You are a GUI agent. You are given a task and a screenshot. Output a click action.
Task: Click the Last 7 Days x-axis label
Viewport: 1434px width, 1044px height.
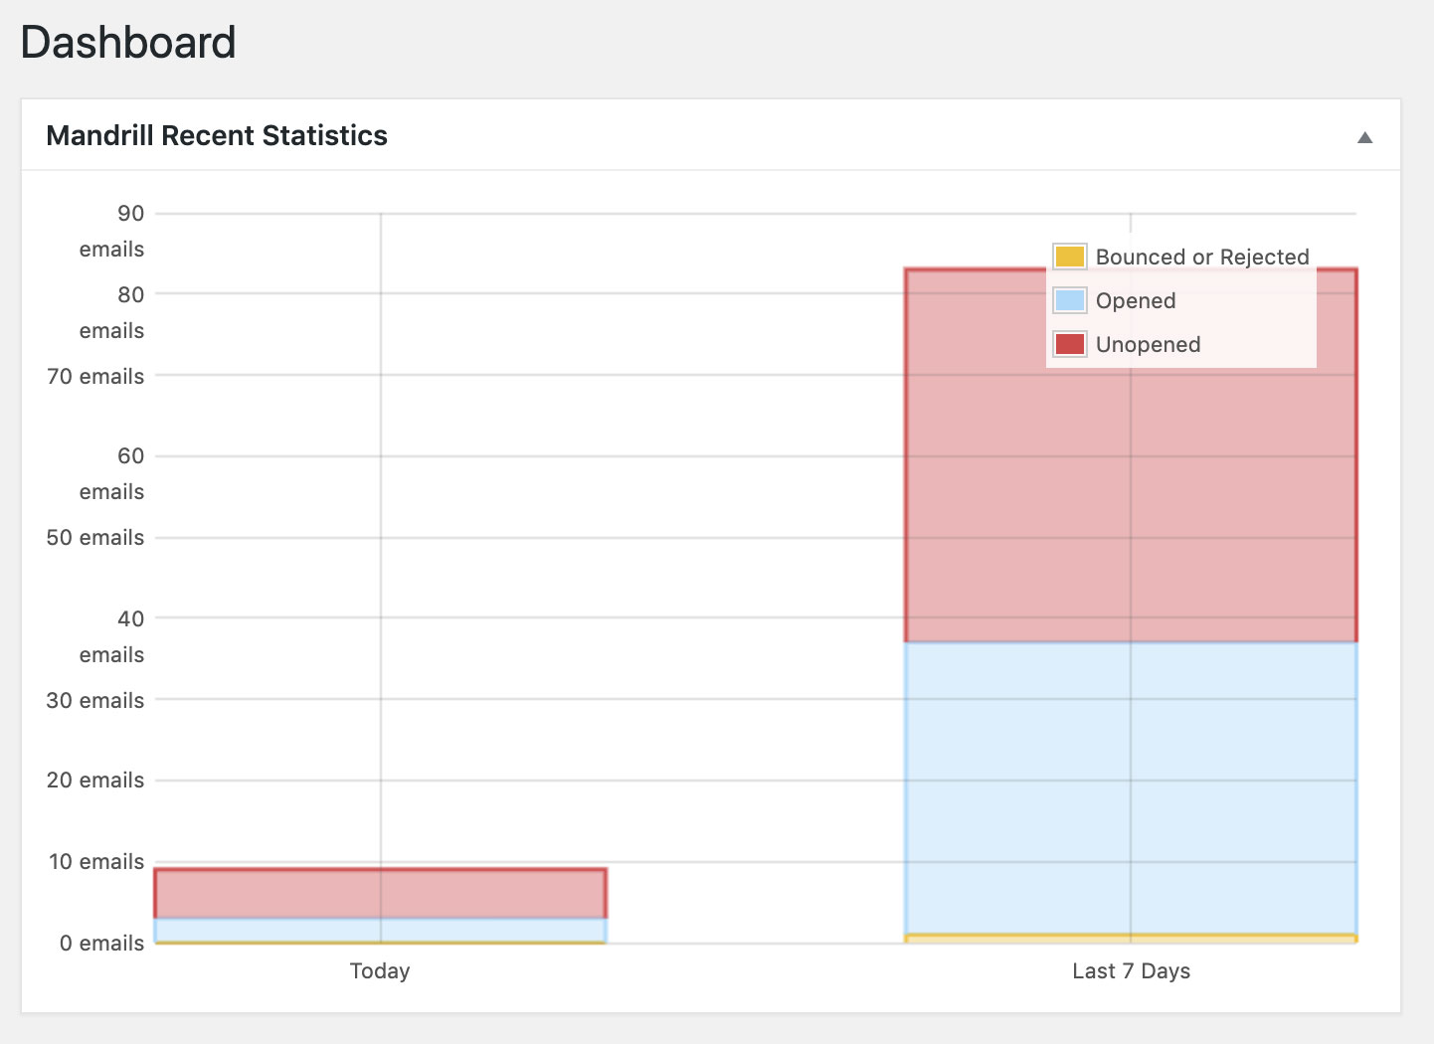click(1131, 970)
